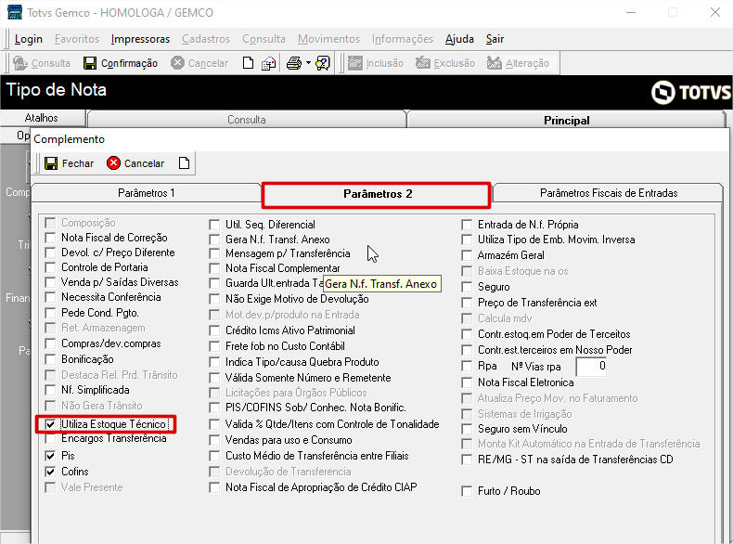Uncheck Utiliza Estoque Técnico checkbox
This screenshot has width=733, height=544.
50,424
